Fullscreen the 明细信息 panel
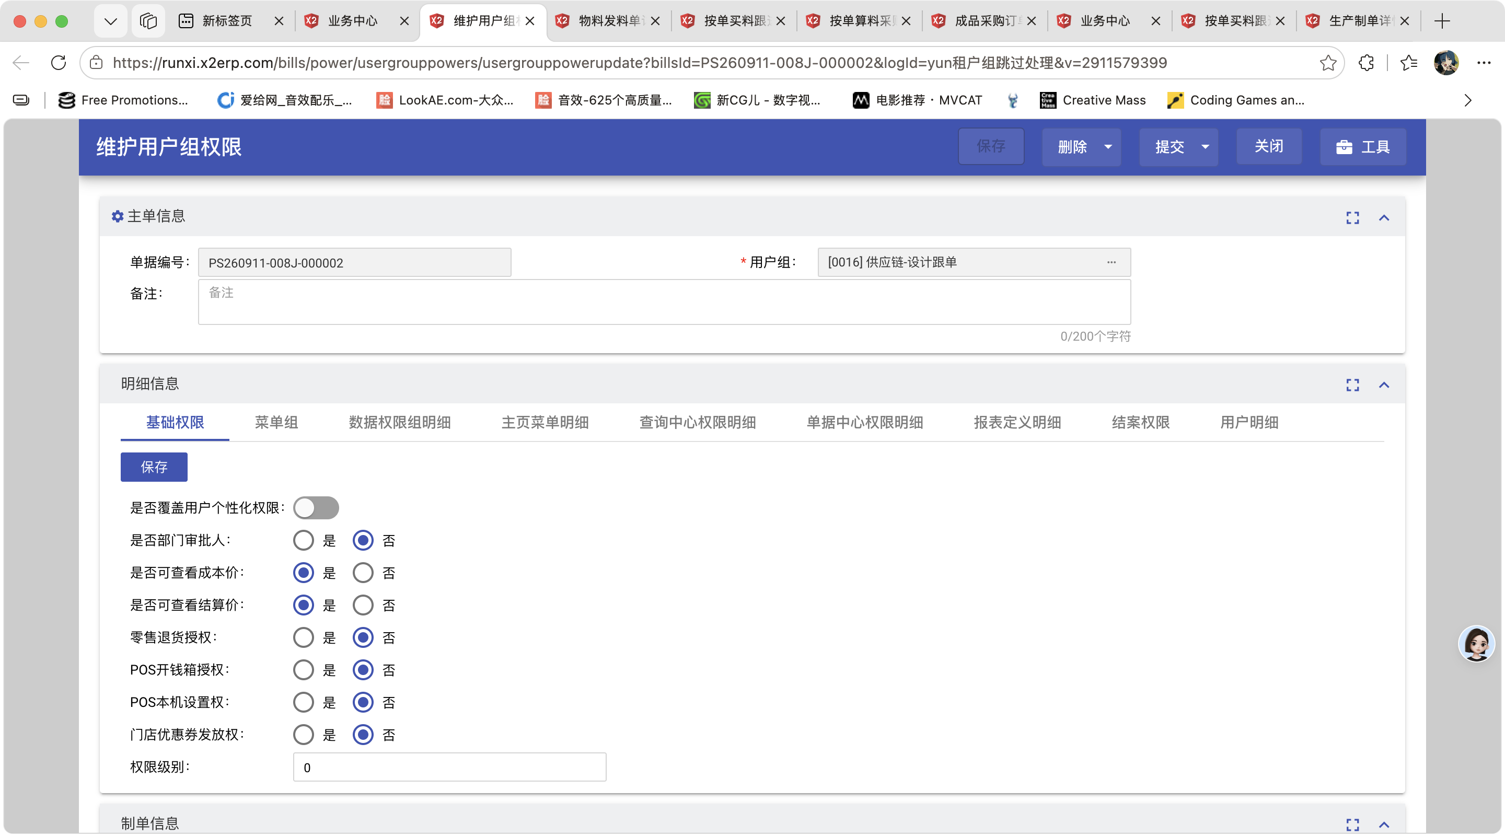1505x837 pixels. 1352,385
